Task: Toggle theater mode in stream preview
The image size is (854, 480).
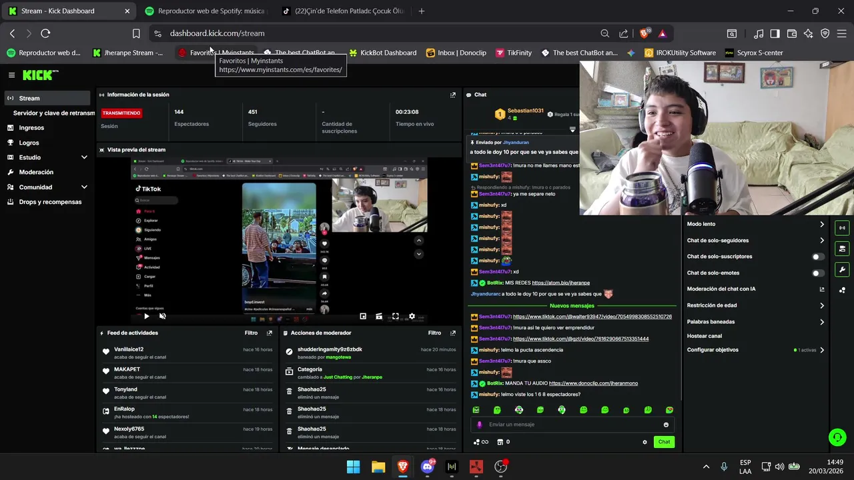Action: click(379, 316)
